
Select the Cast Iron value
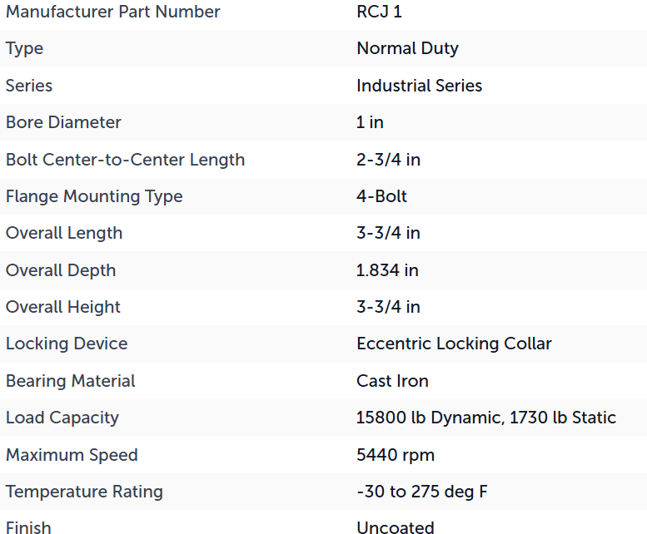pyautogui.click(x=392, y=381)
